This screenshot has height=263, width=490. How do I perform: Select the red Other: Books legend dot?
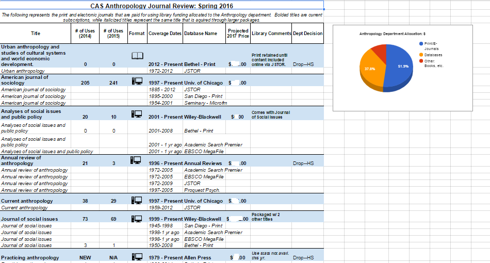pos(421,61)
